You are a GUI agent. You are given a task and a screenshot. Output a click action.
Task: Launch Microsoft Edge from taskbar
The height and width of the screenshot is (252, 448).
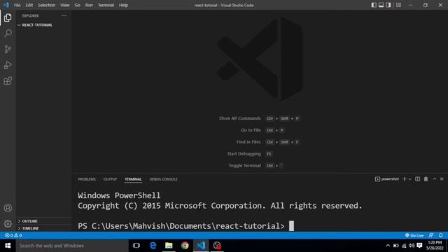[x=153, y=246]
